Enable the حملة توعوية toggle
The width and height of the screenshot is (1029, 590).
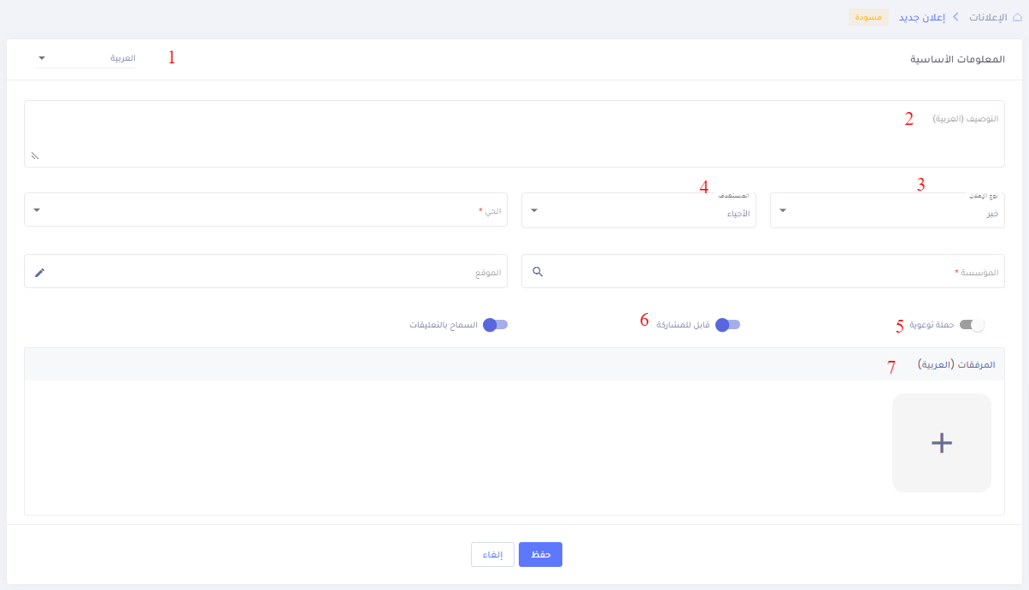click(972, 325)
